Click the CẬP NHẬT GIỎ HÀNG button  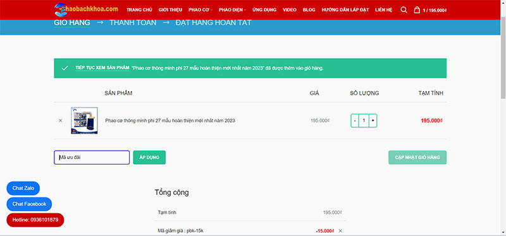[417, 158]
